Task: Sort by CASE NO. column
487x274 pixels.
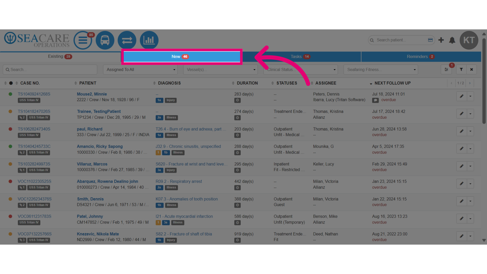Action: click(x=30, y=83)
